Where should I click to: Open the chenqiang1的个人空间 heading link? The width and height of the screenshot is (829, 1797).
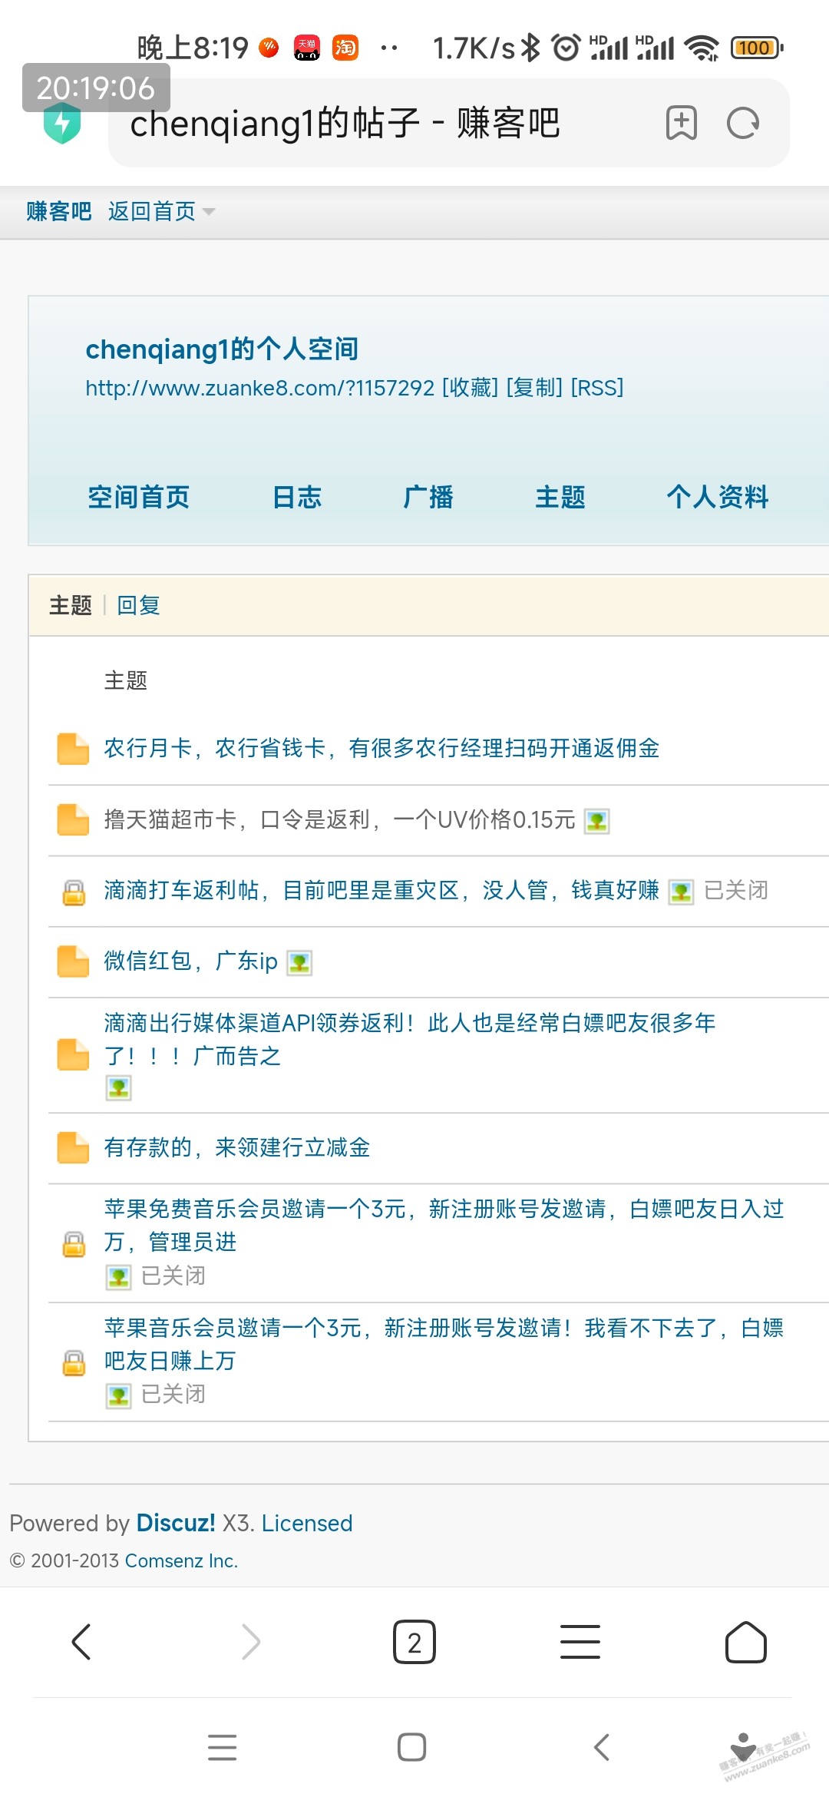coord(222,349)
